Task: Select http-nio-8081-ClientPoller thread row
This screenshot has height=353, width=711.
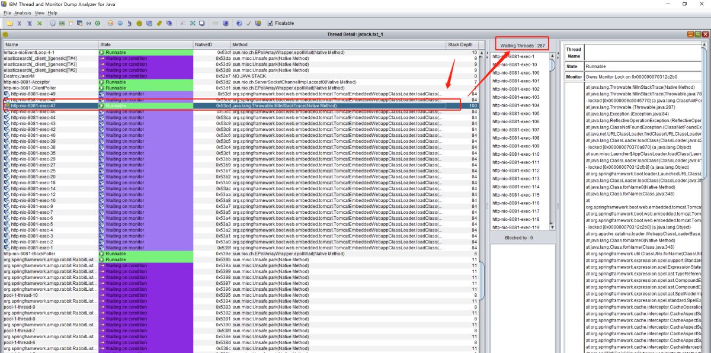Action: pos(241,88)
